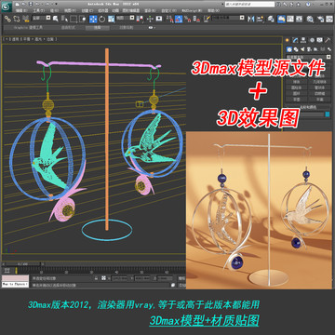This screenshot has height=335, width=335.
Task: Toggle Angle Snap
Action: (x=179, y=19)
